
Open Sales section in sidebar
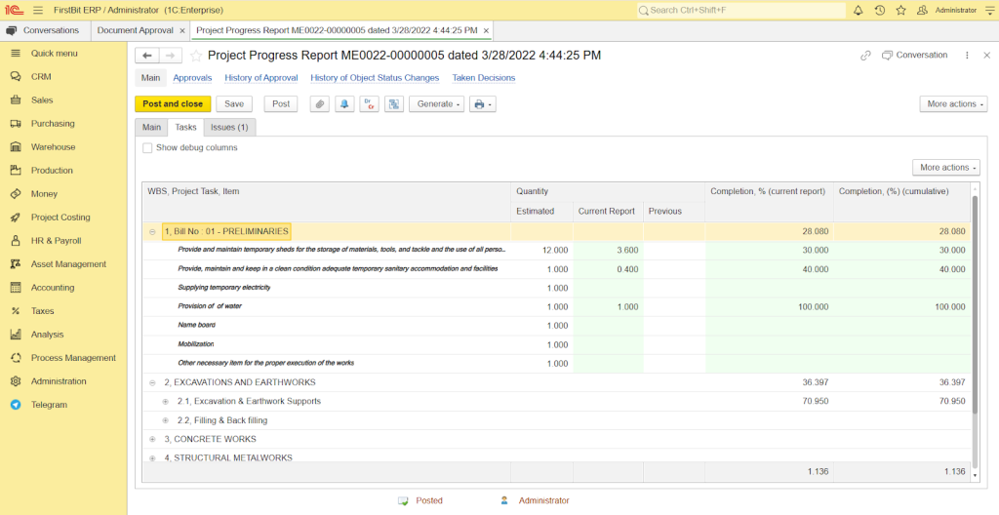42,100
